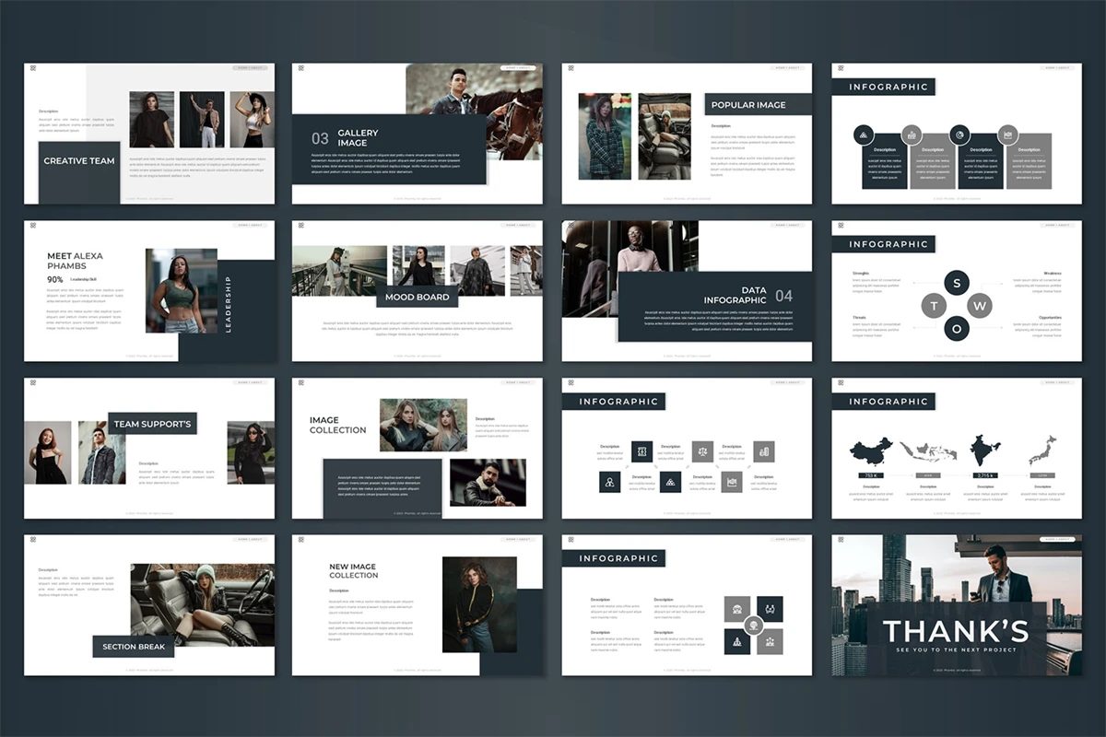Open the Creative Team slide title
Image resolution: width=1106 pixels, height=737 pixels.
click(x=79, y=161)
